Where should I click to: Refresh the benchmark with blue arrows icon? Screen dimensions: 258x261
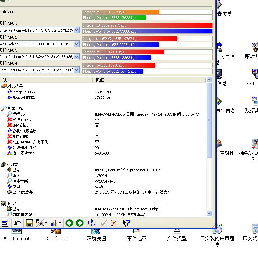pyautogui.click(x=91, y=223)
